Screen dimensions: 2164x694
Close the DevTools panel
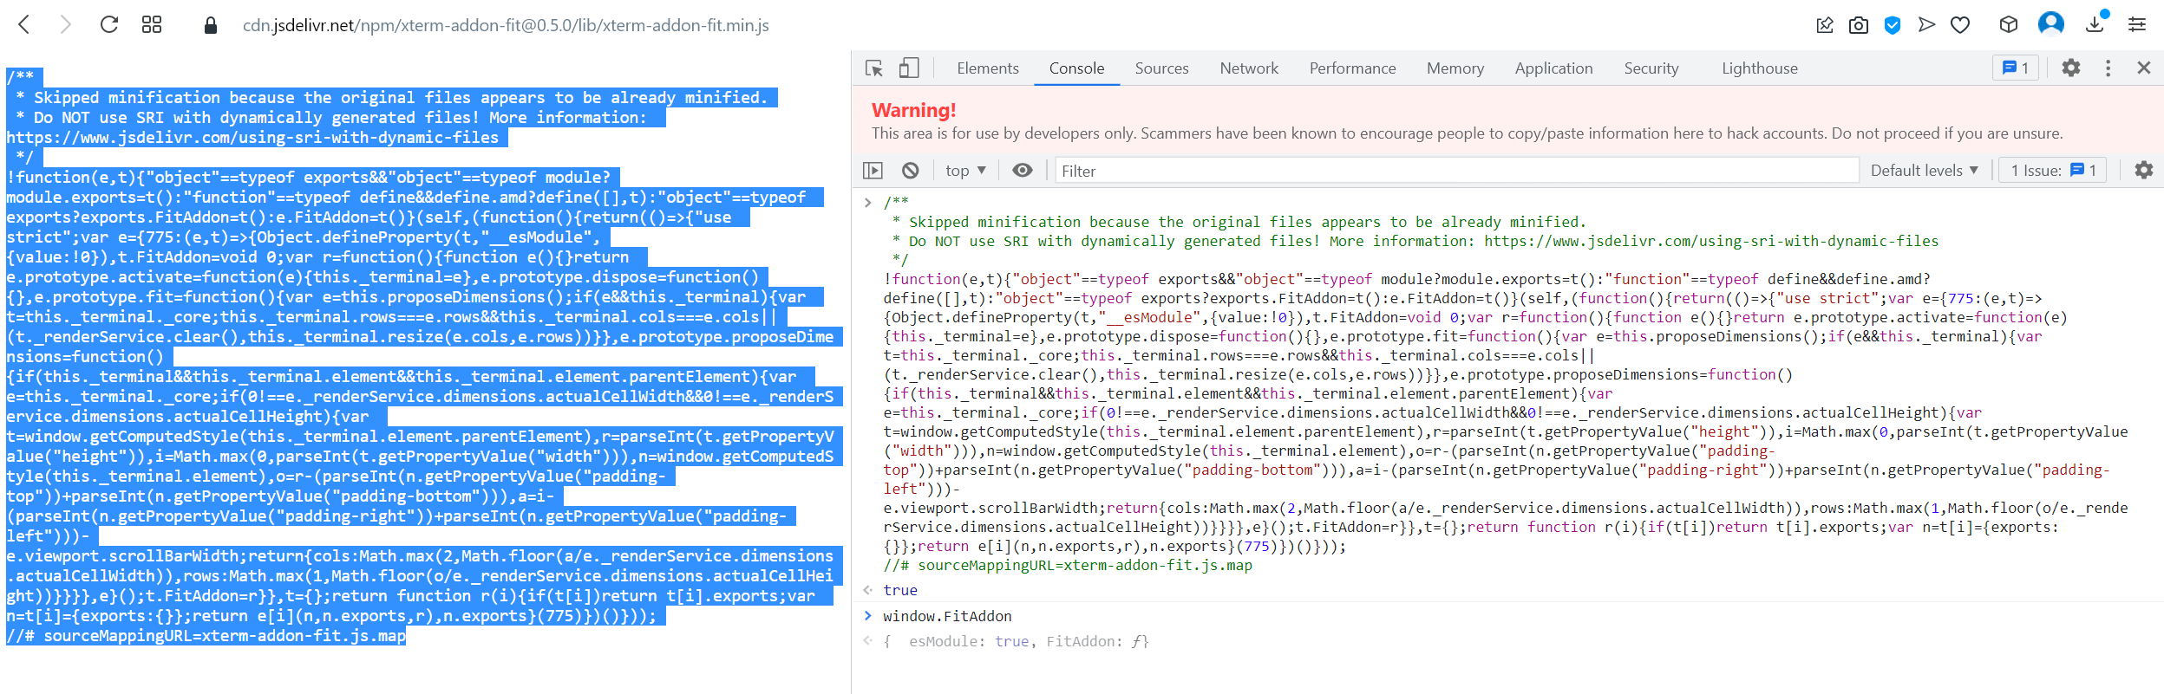[x=2144, y=68]
